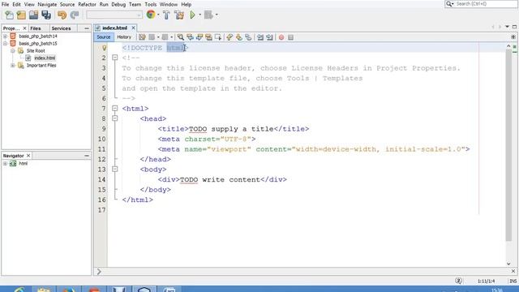519x292 pixels.
Task: Click the lightbulb hint icon on line 1
Action: click(x=104, y=48)
